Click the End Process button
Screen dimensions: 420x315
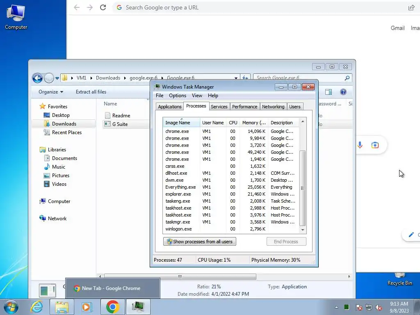coord(286,242)
